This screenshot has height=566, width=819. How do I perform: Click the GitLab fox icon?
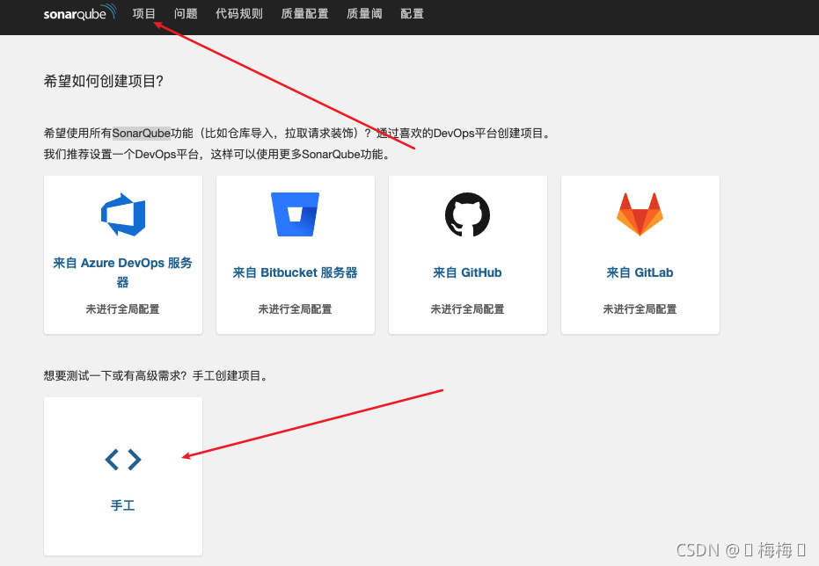640,214
